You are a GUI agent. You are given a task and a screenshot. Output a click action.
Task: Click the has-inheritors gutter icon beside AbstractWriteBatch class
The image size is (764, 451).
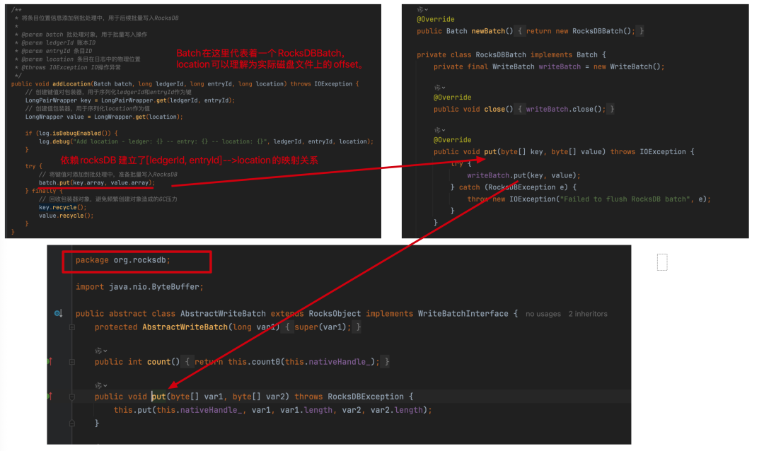click(58, 314)
